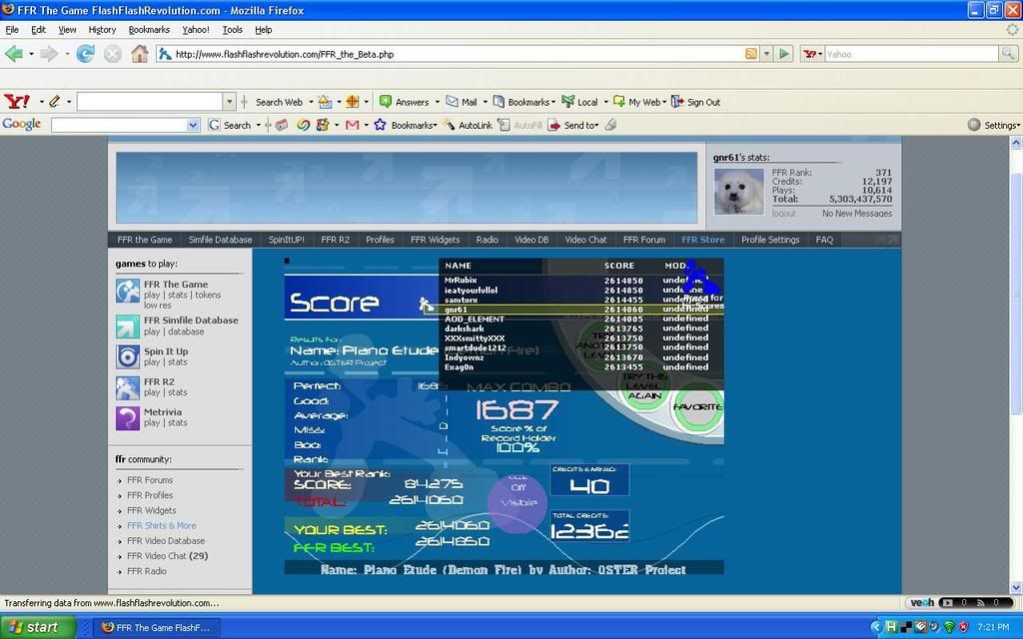Open the FFR Shirts & More link
Viewport: 1023px width, 639px height.
click(x=161, y=525)
